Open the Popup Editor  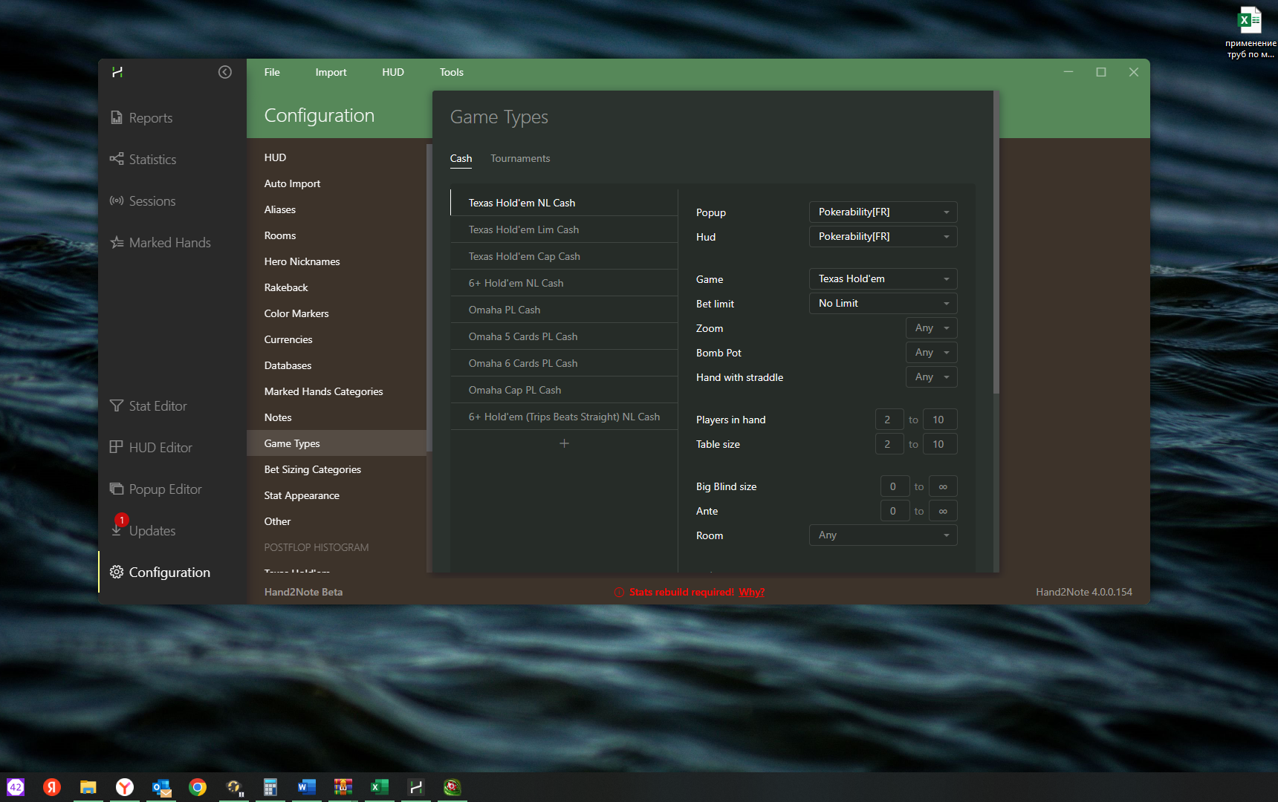click(156, 489)
